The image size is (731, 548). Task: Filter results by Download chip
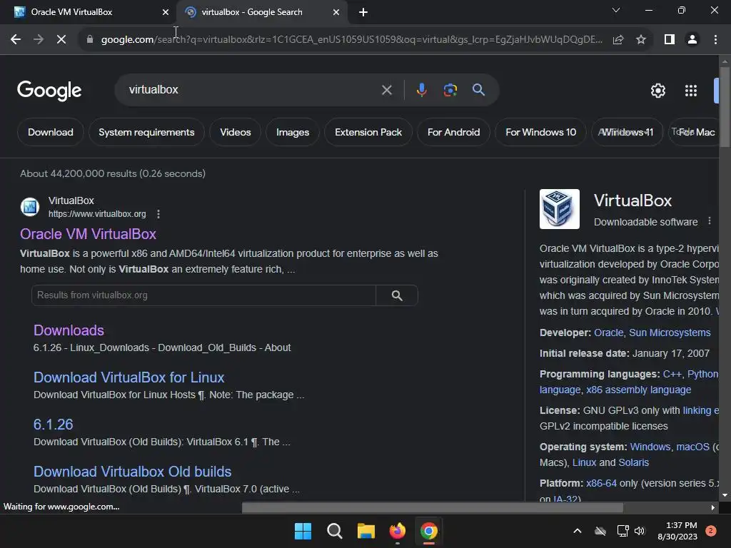[51, 132]
